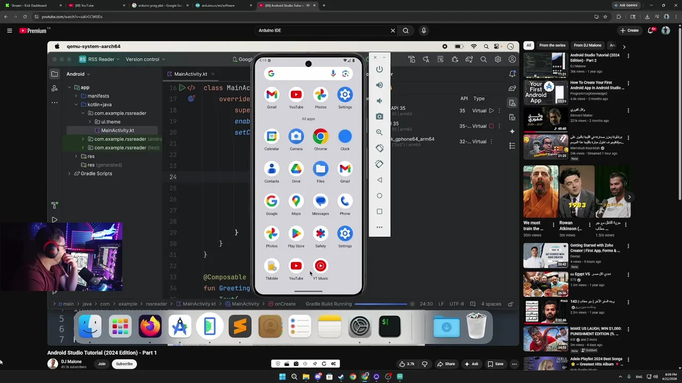The image size is (682, 383).
Task: Submit search with the magnifier button
Action: [405, 30]
